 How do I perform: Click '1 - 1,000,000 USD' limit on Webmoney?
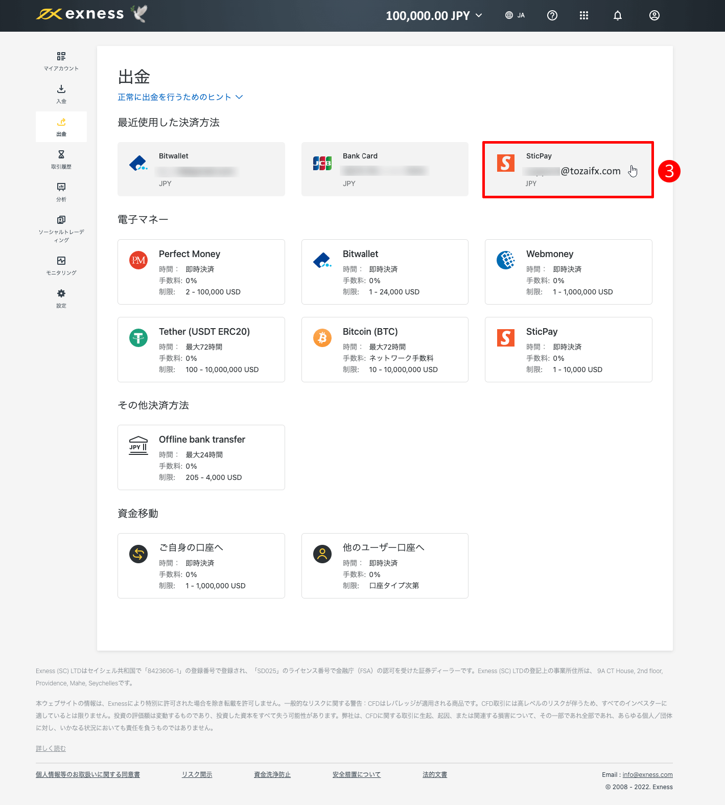[582, 292]
